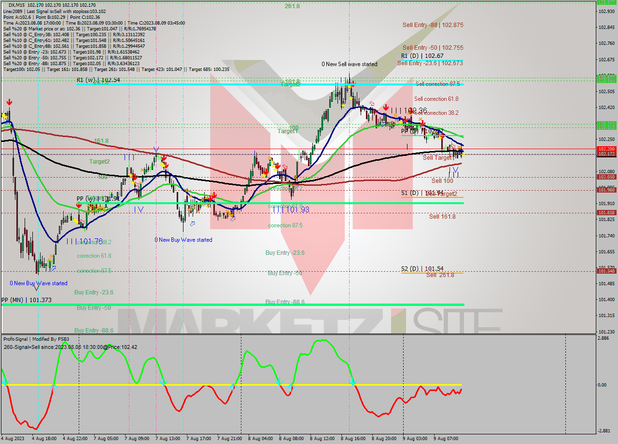Click the '9 Aug 07:00' time label

(x=446, y=439)
